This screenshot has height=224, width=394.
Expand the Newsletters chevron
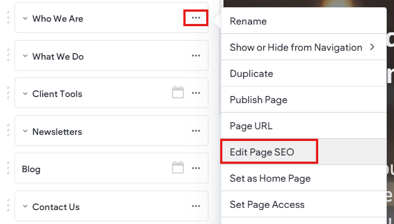25,131
